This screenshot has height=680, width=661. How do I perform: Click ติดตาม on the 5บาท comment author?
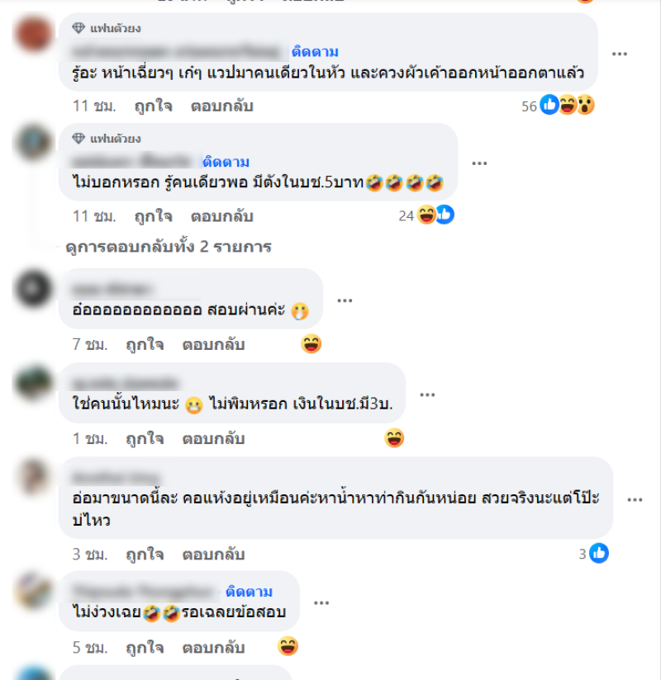coord(226,162)
